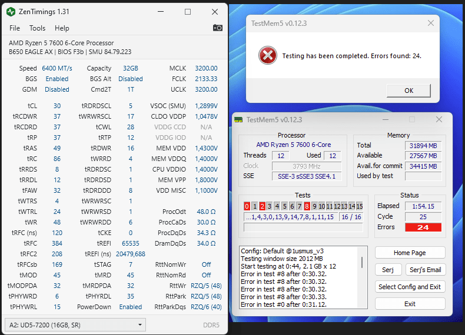The width and height of the screenshot is (465, 335).
Task: Open the File menu in ZenTimings
Action: [x=15, y=28]
